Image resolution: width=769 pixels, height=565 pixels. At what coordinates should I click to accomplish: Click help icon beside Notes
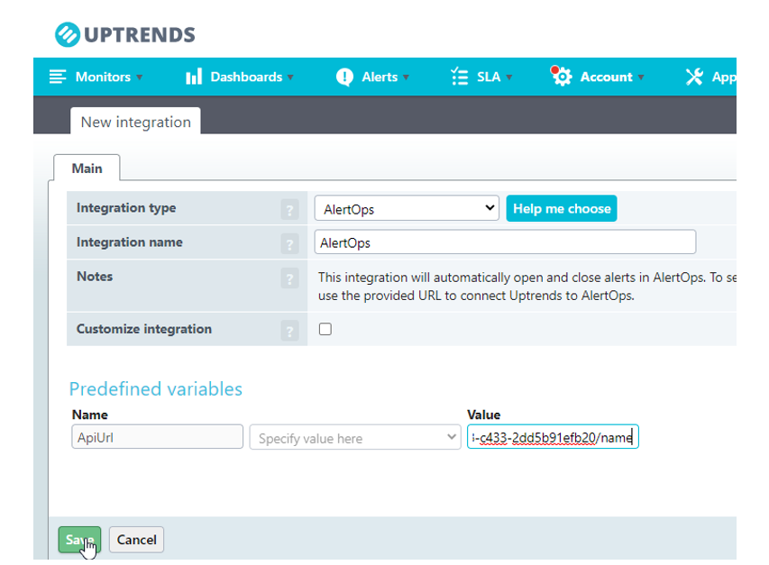click(x=289, y=278)
